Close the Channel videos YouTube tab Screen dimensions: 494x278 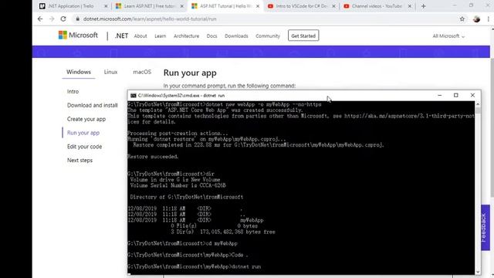click(410, 6)
